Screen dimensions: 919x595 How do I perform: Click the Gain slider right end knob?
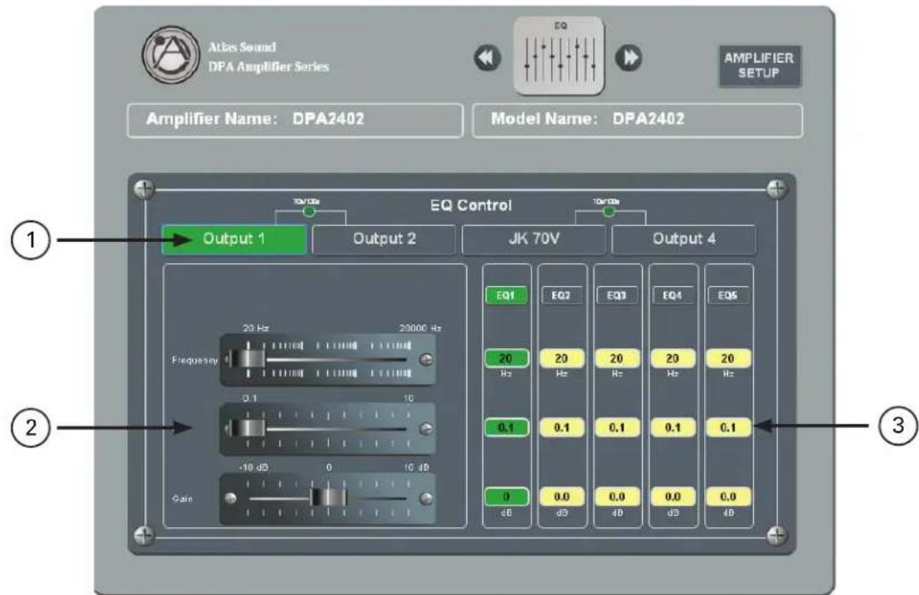click(x=426, y=498)
